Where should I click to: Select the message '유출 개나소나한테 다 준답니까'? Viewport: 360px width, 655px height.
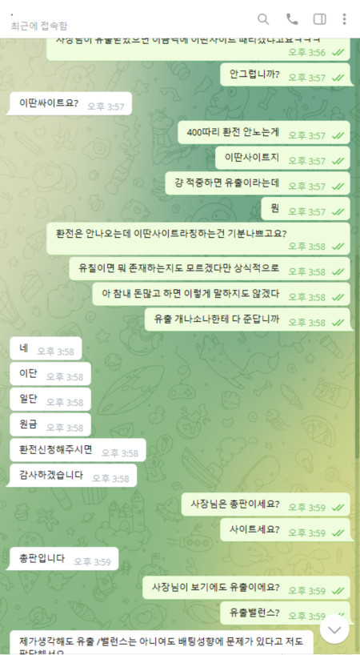coord(247,319)
